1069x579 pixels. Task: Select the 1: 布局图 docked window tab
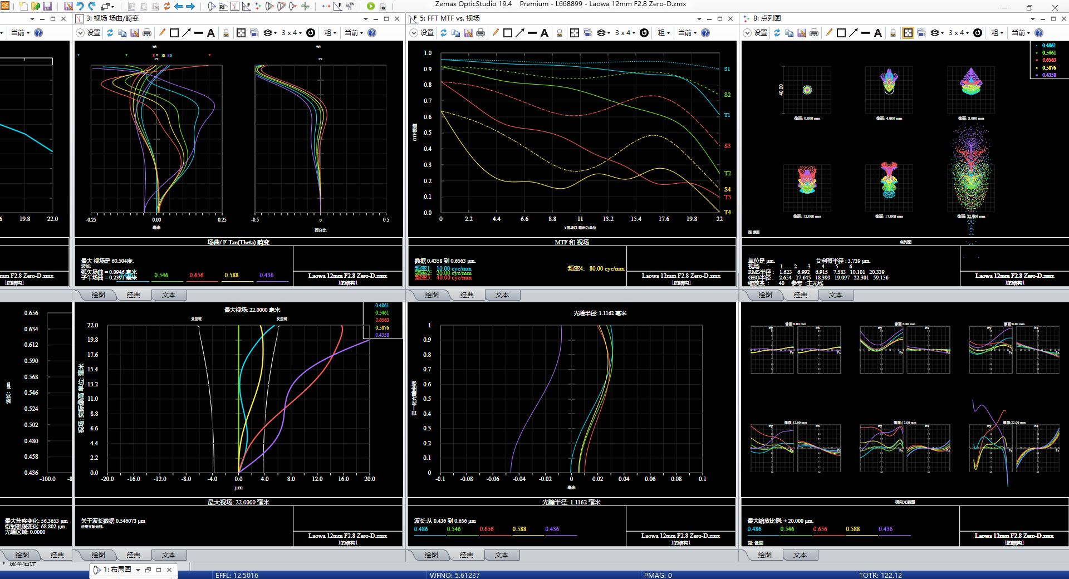click(x=117, y=570)
